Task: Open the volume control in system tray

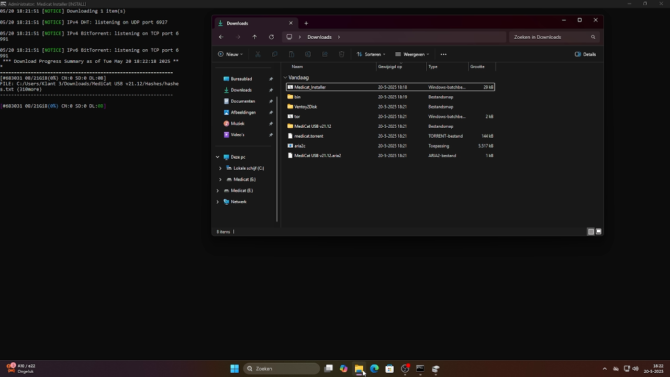Action: (635, 369)
